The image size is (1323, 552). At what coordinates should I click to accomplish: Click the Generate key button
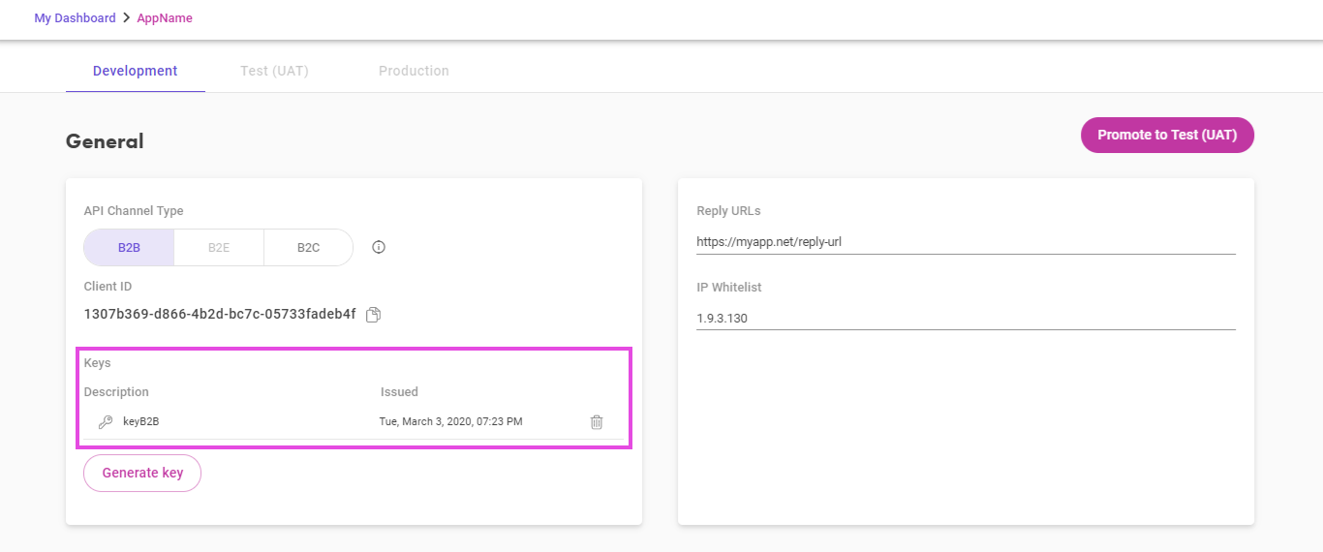pyautogui.click(x=142, y=473)
